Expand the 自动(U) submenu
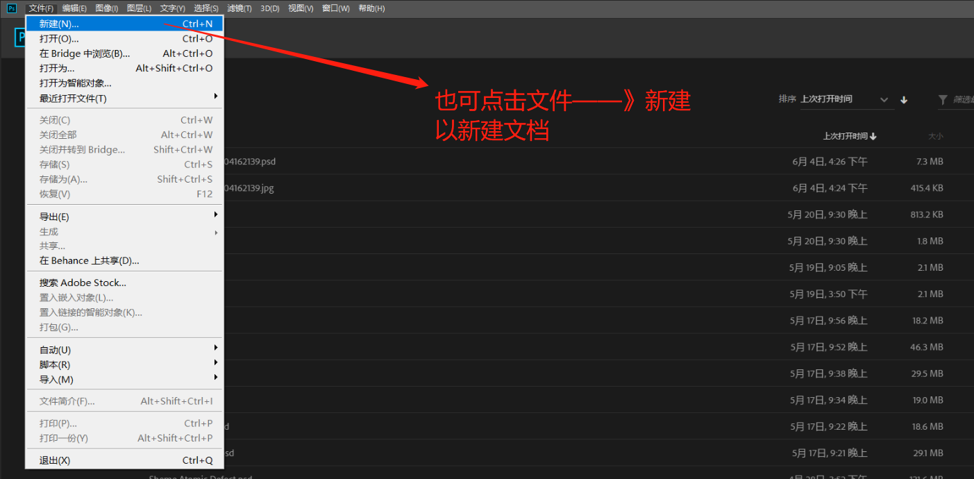The width and height of the screenshot is (974, 479). click(124, 350)
